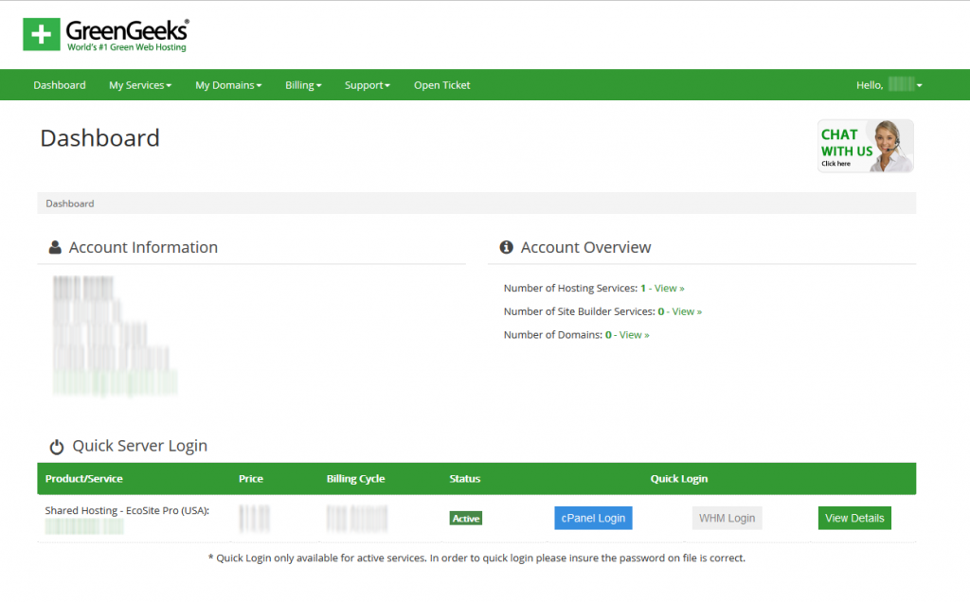Open View Details for EcoSite Pro
Image resolution: width=970 pixels, height=602 pixels.
(854, 518)
